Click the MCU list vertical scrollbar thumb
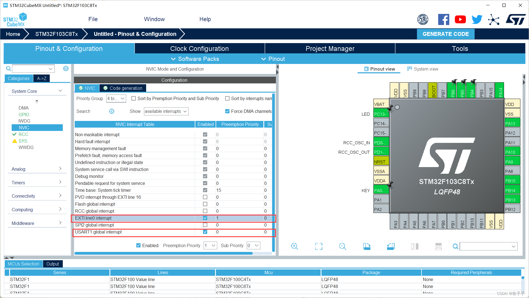 click(523, 277)
